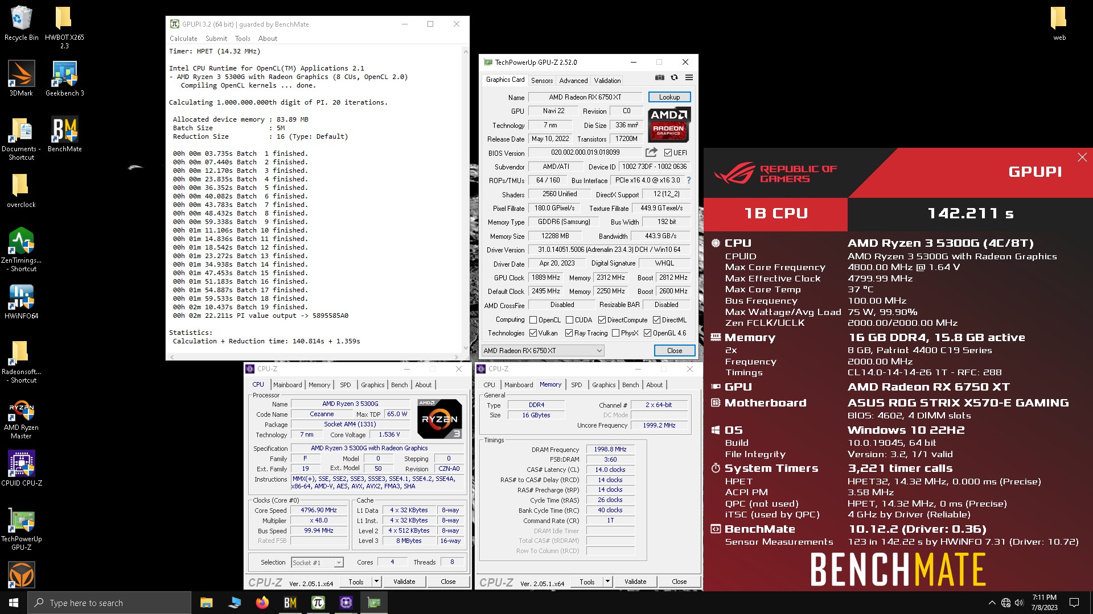Toggle the Vulkan technologies checkbox
This screenshot has height=614, width=1093.
pos(533,333)
